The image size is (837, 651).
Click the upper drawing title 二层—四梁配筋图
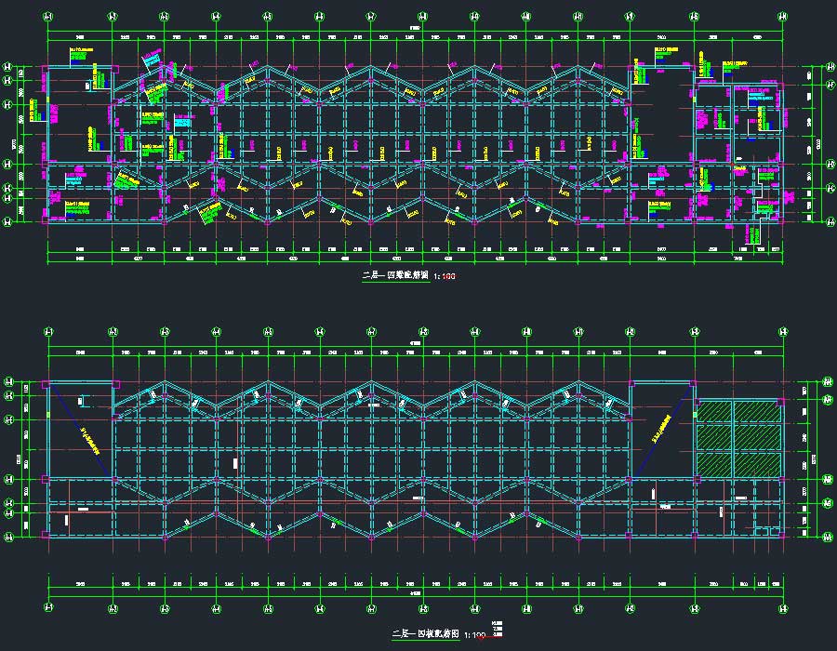click(396, 276)
